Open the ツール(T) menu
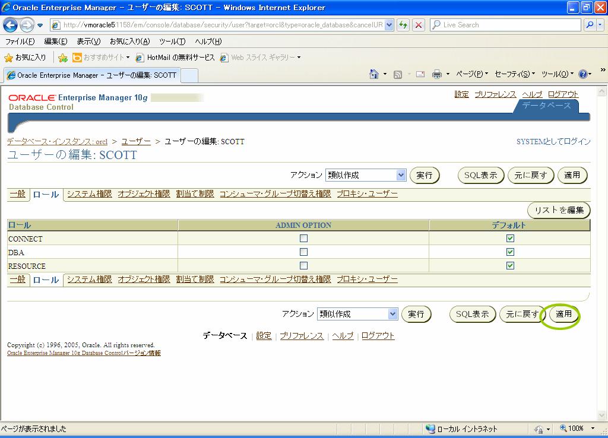The height and width of the screenshot is (438, 608). [x=172, y=42]
